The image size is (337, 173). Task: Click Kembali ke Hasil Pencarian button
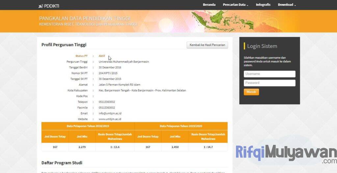(x=207, y=45)
